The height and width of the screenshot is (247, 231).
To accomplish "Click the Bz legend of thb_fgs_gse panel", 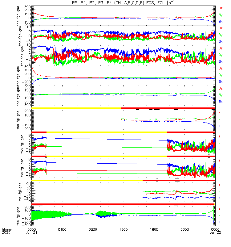I will 221,28.
